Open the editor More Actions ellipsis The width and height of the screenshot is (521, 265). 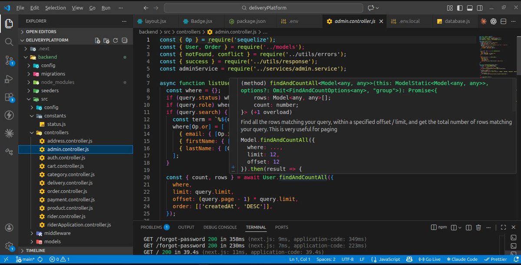[513, 21]
